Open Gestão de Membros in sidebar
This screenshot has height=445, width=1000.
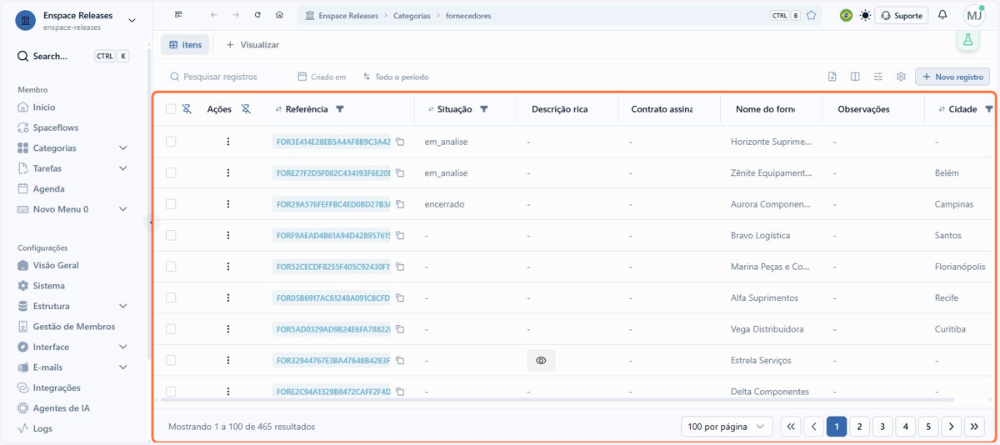(74, 327)
